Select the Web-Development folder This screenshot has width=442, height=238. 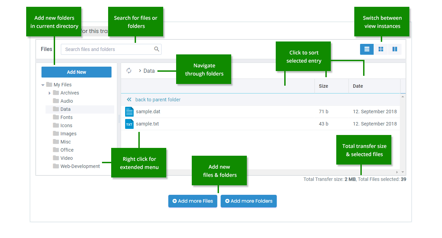pyautogui.click(x=80, y=166)
